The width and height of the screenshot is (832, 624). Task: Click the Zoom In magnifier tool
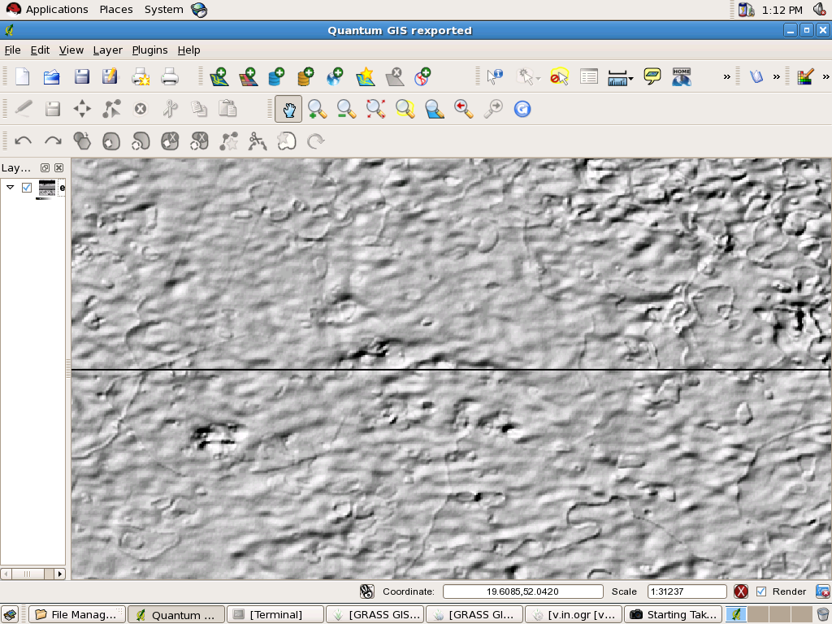pos(317,109)
